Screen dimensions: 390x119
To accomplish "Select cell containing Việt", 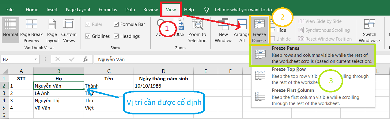I will (x=109, y=108).
